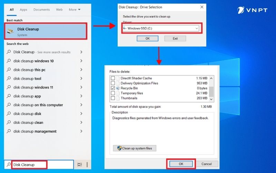Open the Windows-SSD (C:) drive dropdown
This screenshot has width=276, height=173.
coord(197,28)
